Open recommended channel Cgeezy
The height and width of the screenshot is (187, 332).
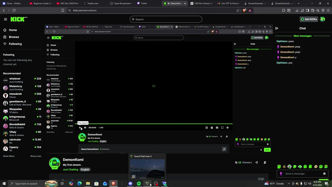coord(22,149)
